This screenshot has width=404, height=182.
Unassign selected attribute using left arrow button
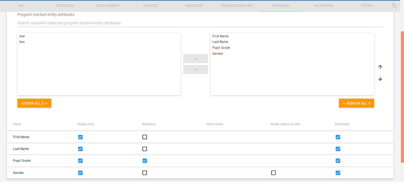click(x=196, y=70)
